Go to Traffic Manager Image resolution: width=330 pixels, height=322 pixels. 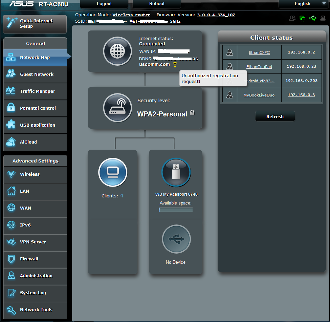pyautogui.click(x=35, y=91)
